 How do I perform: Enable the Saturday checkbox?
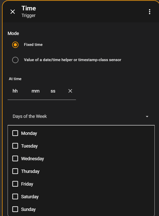point(15,197)
